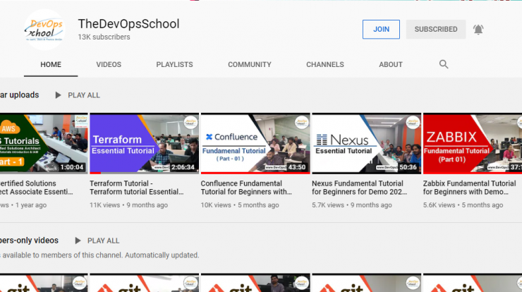
Task: Open the channel search magnifier icon
Action: pyautogui.click(x=444, y=64)
